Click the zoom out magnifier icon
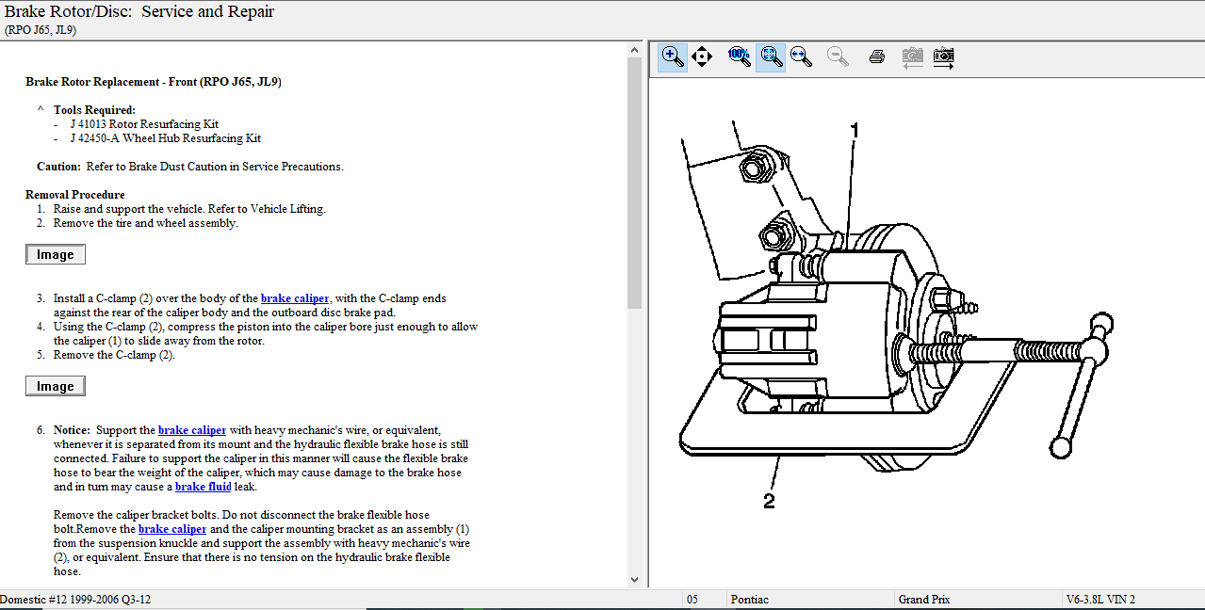Viewport: 1205px width, 610px height. tap(838, 57)
